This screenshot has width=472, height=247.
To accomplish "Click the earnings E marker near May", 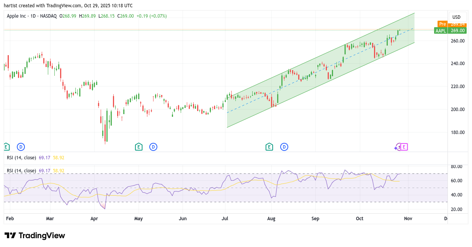I will click(x=139, y=147).
